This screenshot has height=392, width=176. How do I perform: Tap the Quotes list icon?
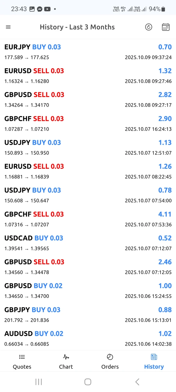pyautogui.click(x=22, y=357)
